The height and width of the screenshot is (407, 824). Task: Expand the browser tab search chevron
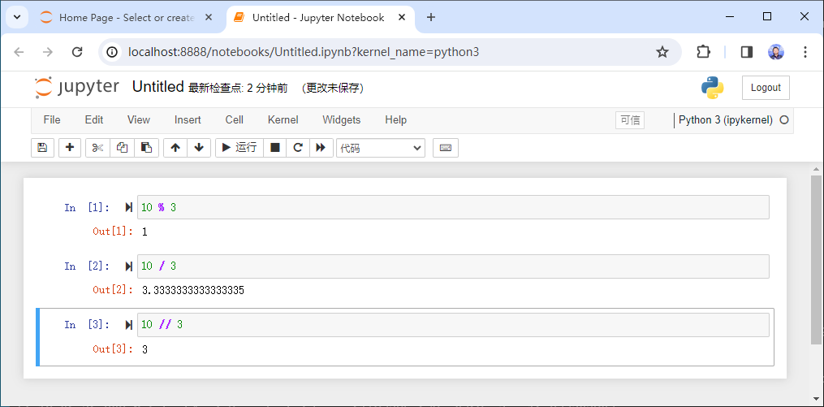(x=16, y=17)
